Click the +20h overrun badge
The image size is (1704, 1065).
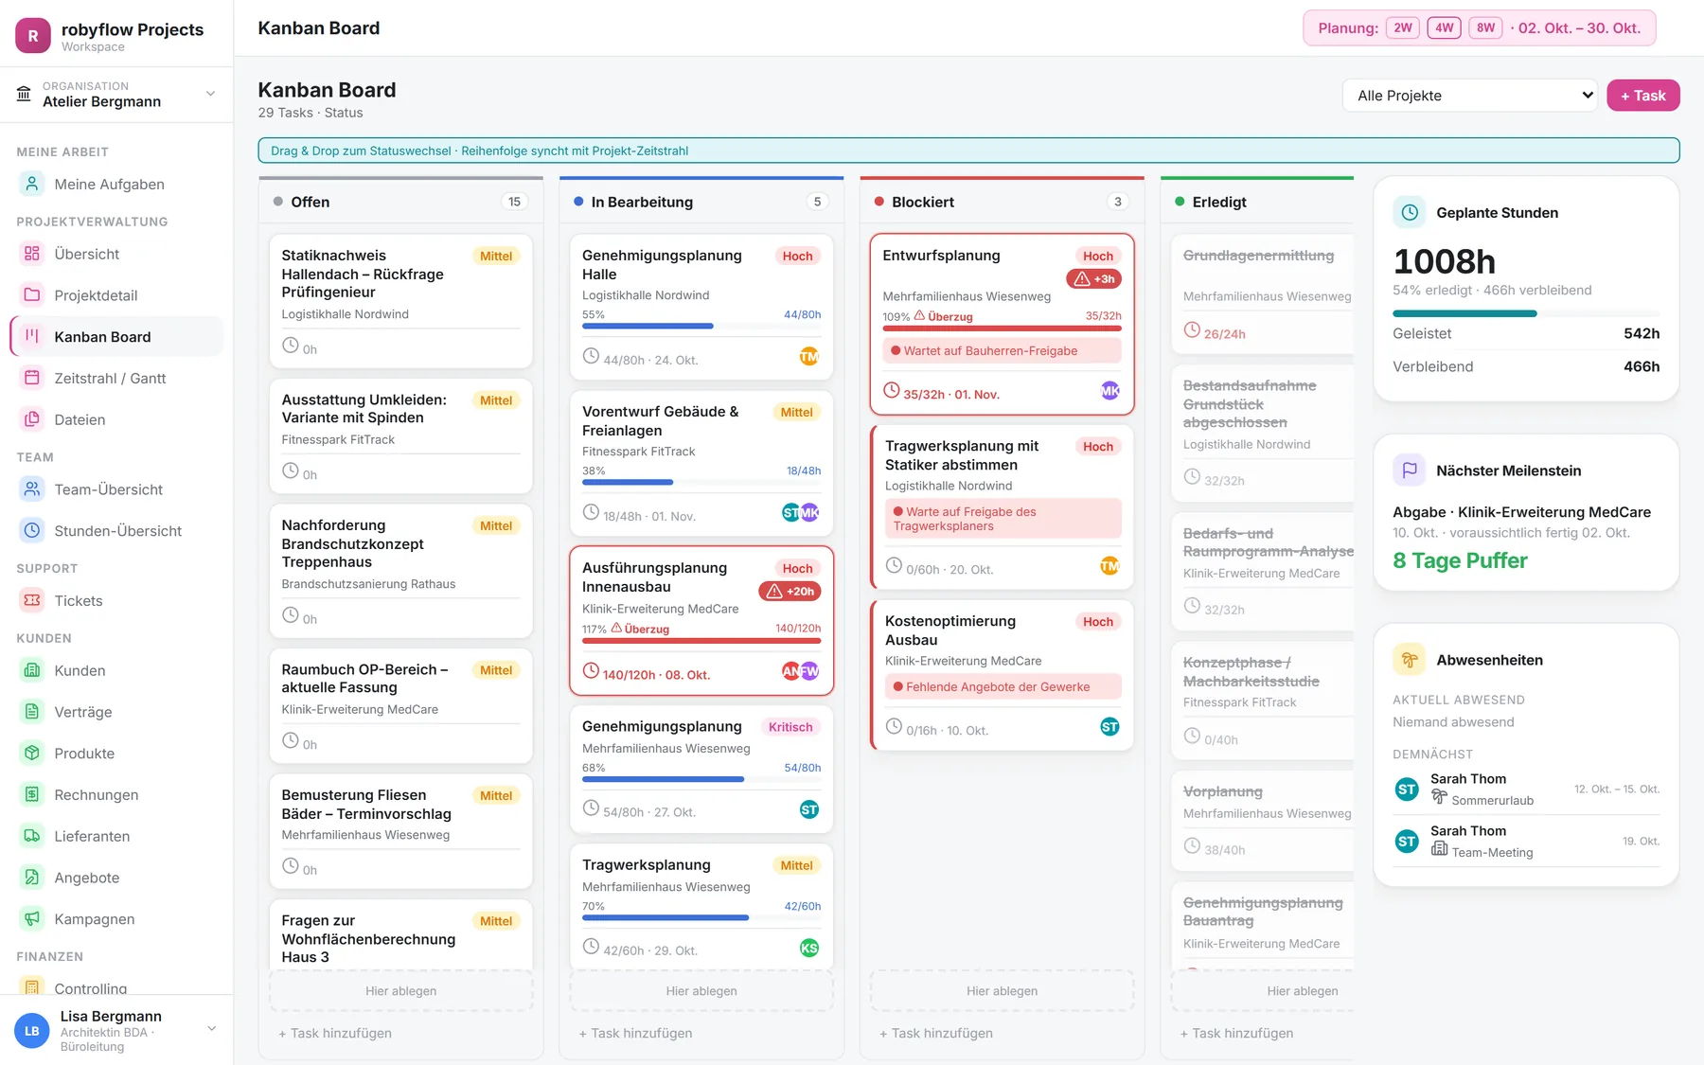(x=790, y=592)
